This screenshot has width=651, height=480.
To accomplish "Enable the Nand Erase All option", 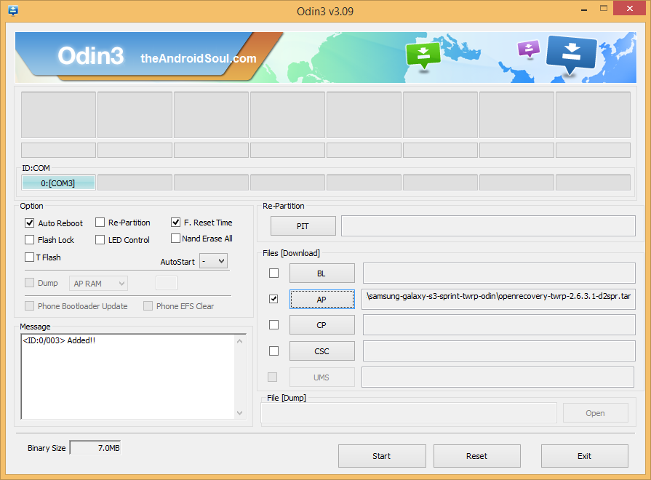I will tap(175, 238).
